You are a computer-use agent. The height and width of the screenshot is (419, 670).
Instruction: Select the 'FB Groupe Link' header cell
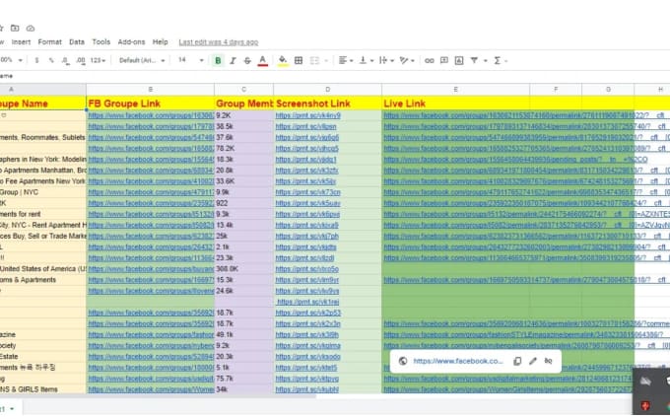[151, 104]
